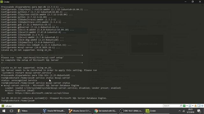Viewport: 204px width, 114px height.
Task: Open Task View in the taskbar
Action: pyautogui.click(x=11, y=111)
